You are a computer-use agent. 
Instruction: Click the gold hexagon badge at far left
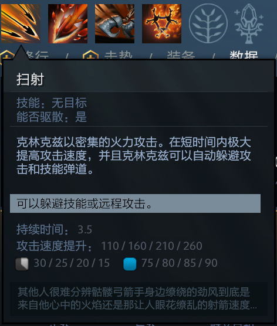tap(7, 55)
